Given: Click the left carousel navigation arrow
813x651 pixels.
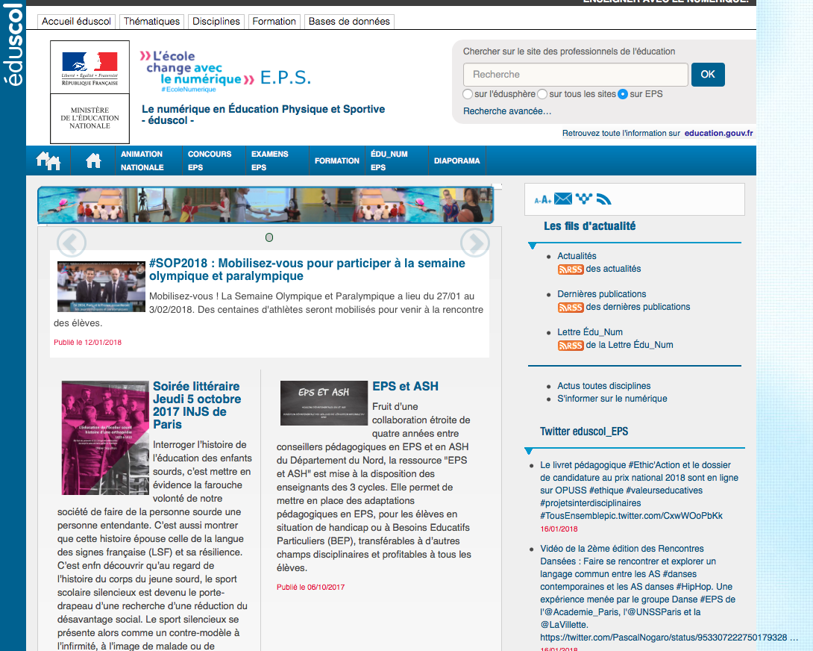Looking at the screenshot, I should click(x=72, y=243).
